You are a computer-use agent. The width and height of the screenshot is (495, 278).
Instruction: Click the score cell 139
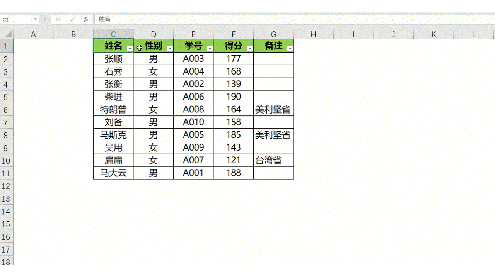pyautogui.click(x=234, y=84)
